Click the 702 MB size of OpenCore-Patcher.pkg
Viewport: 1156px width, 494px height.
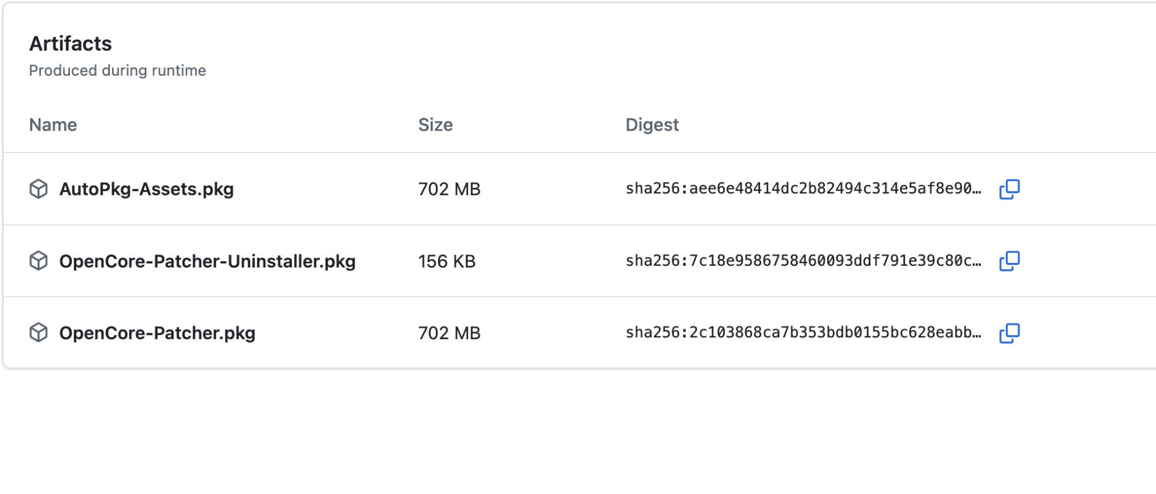449,333
